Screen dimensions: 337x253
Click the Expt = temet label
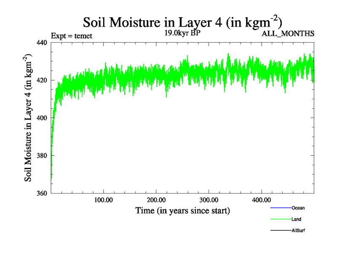[x=71, y=36]
